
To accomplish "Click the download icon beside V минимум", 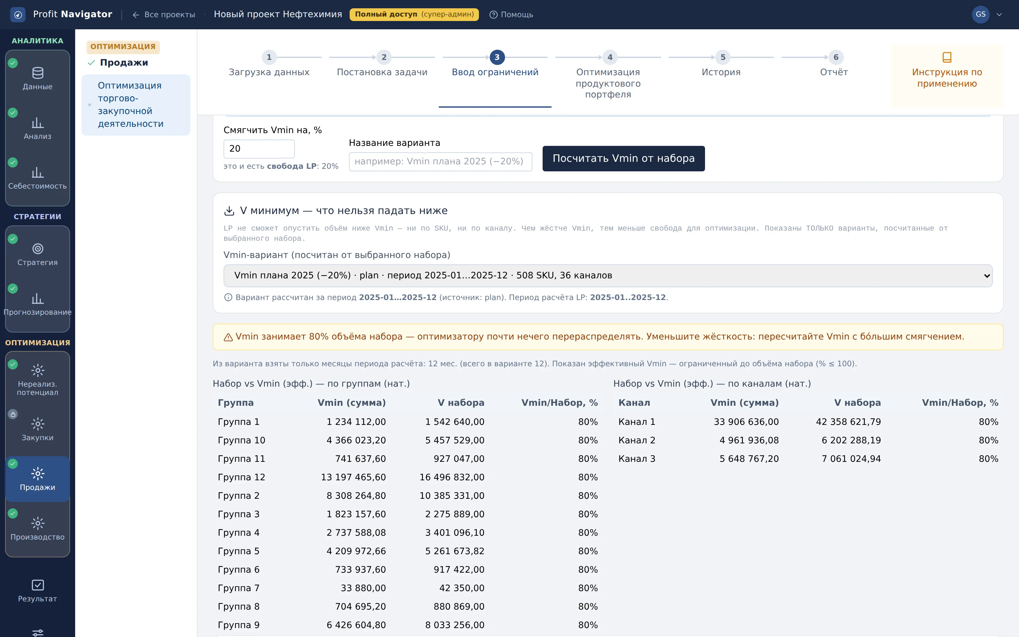I will tap(229, 211).
